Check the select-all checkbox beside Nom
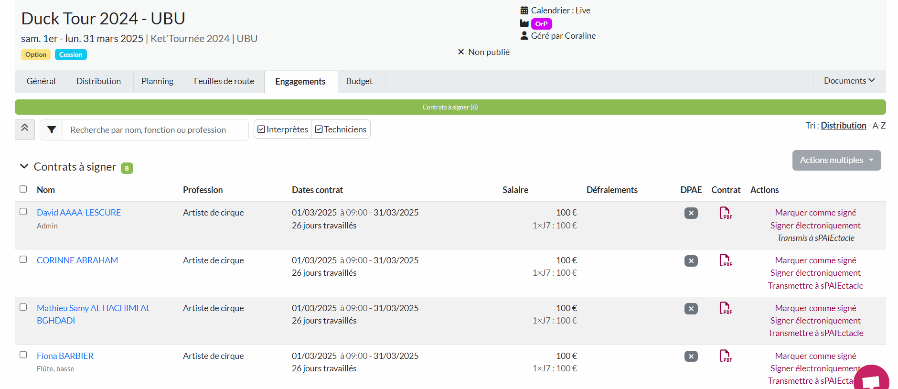 click(x=23, y=189)
